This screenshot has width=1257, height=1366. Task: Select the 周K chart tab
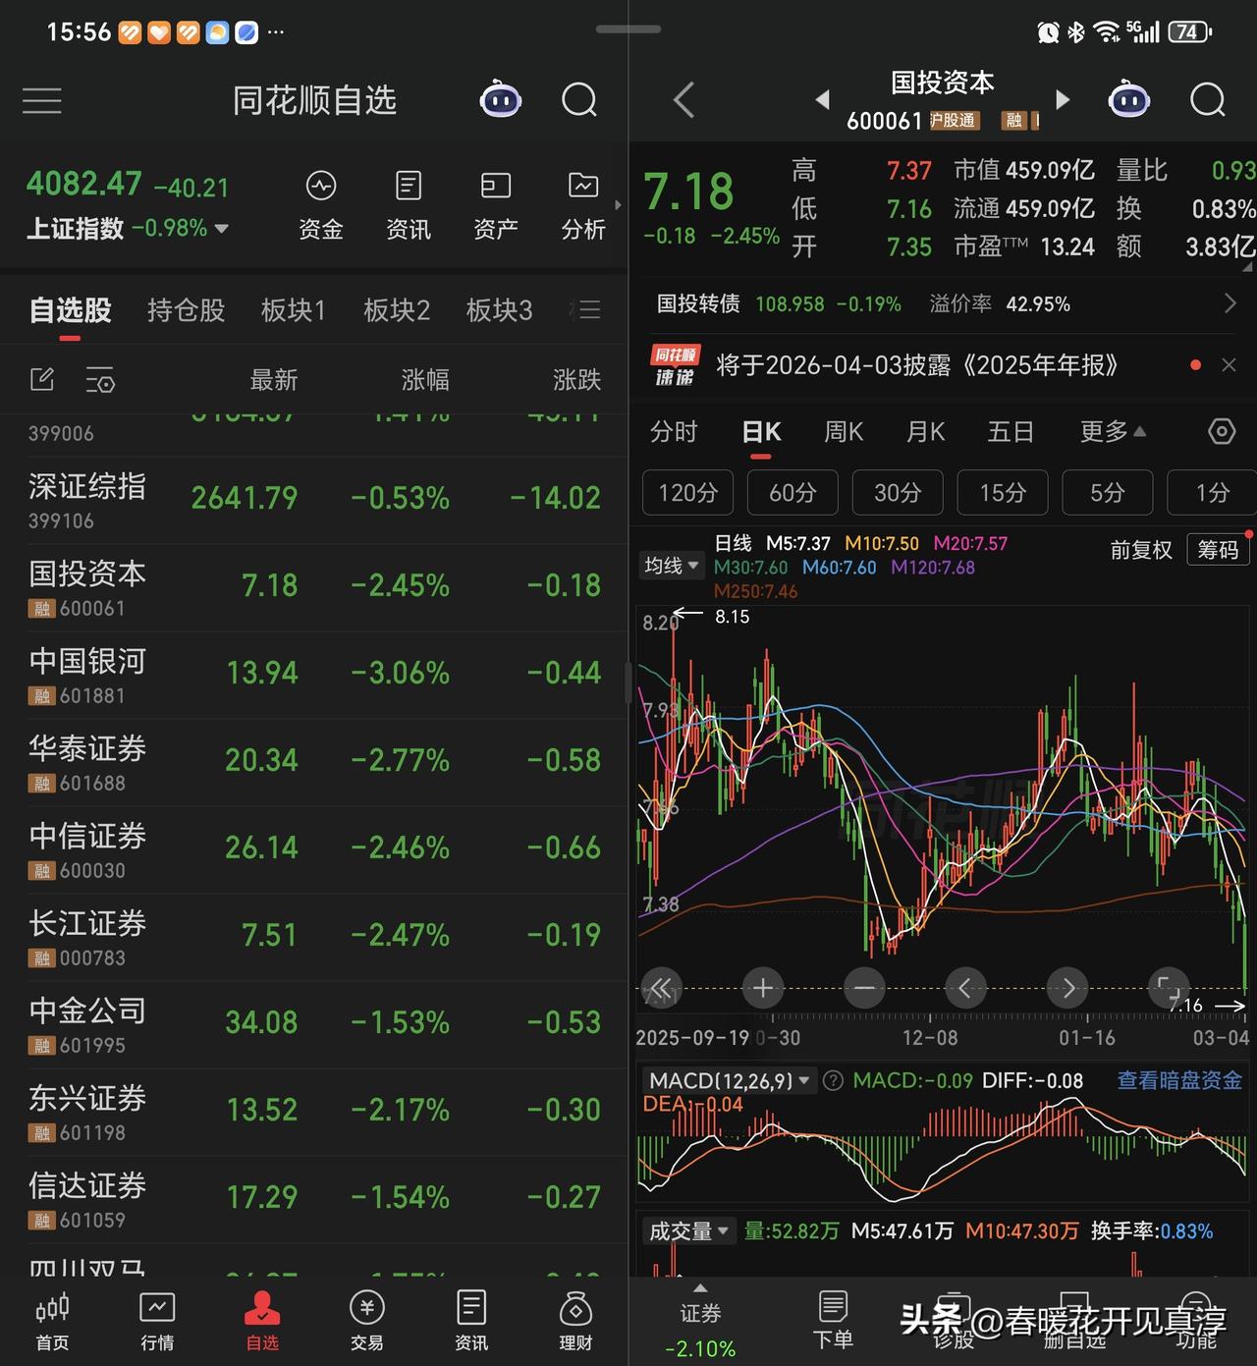pyautogui.click(x=844, y=431)
